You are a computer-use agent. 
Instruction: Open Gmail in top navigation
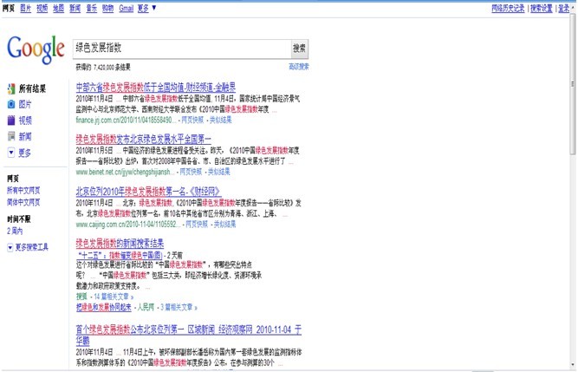[126, 8]
